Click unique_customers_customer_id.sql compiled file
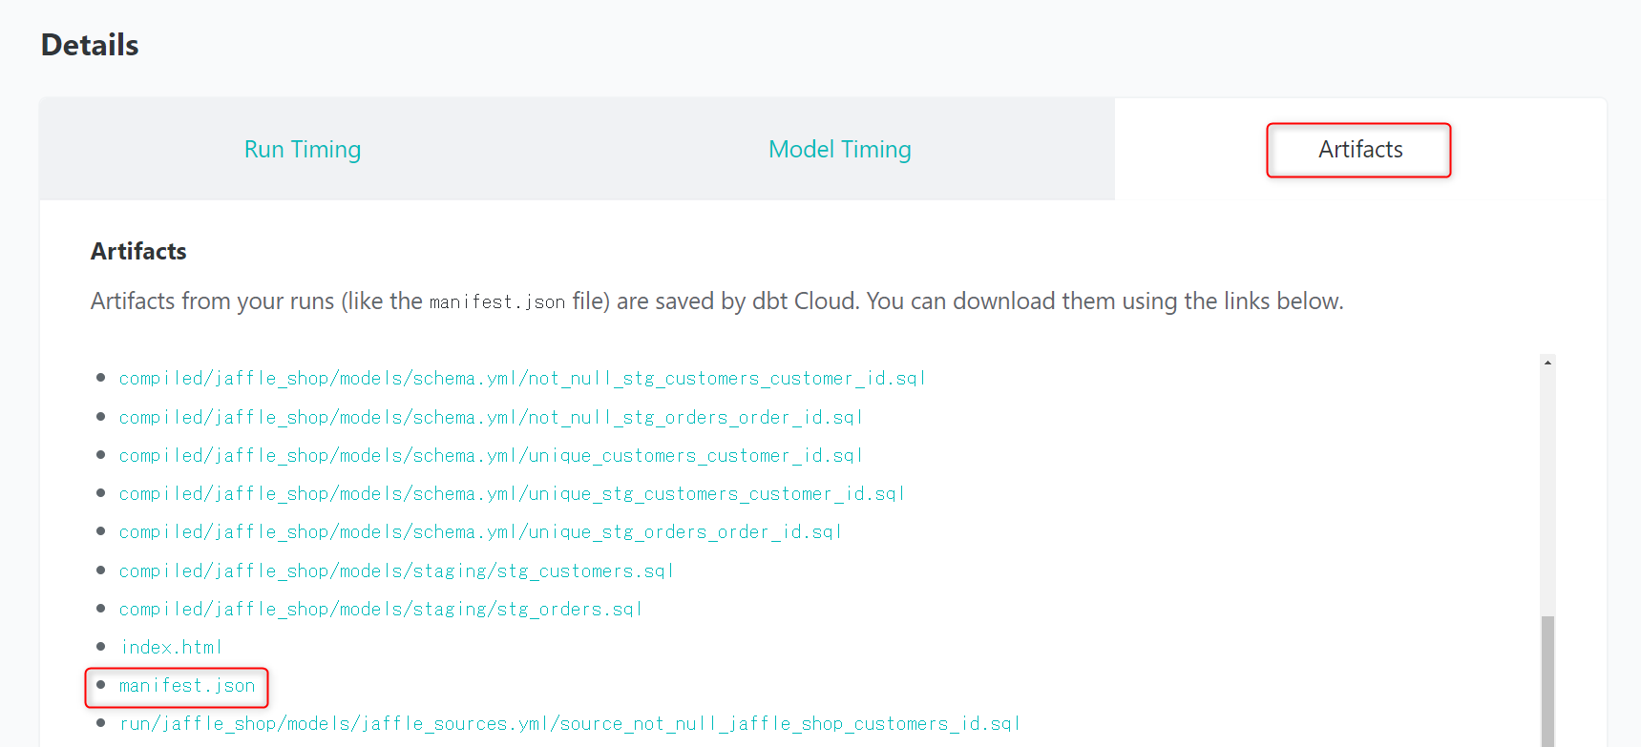 click(x=490, y=456)
